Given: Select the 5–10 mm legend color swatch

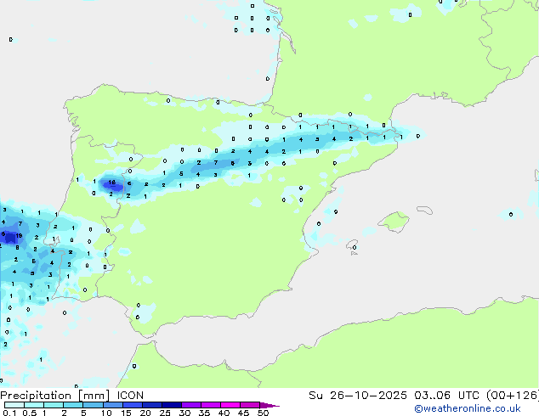Looking at the screenshot, I should pos(93,405).
